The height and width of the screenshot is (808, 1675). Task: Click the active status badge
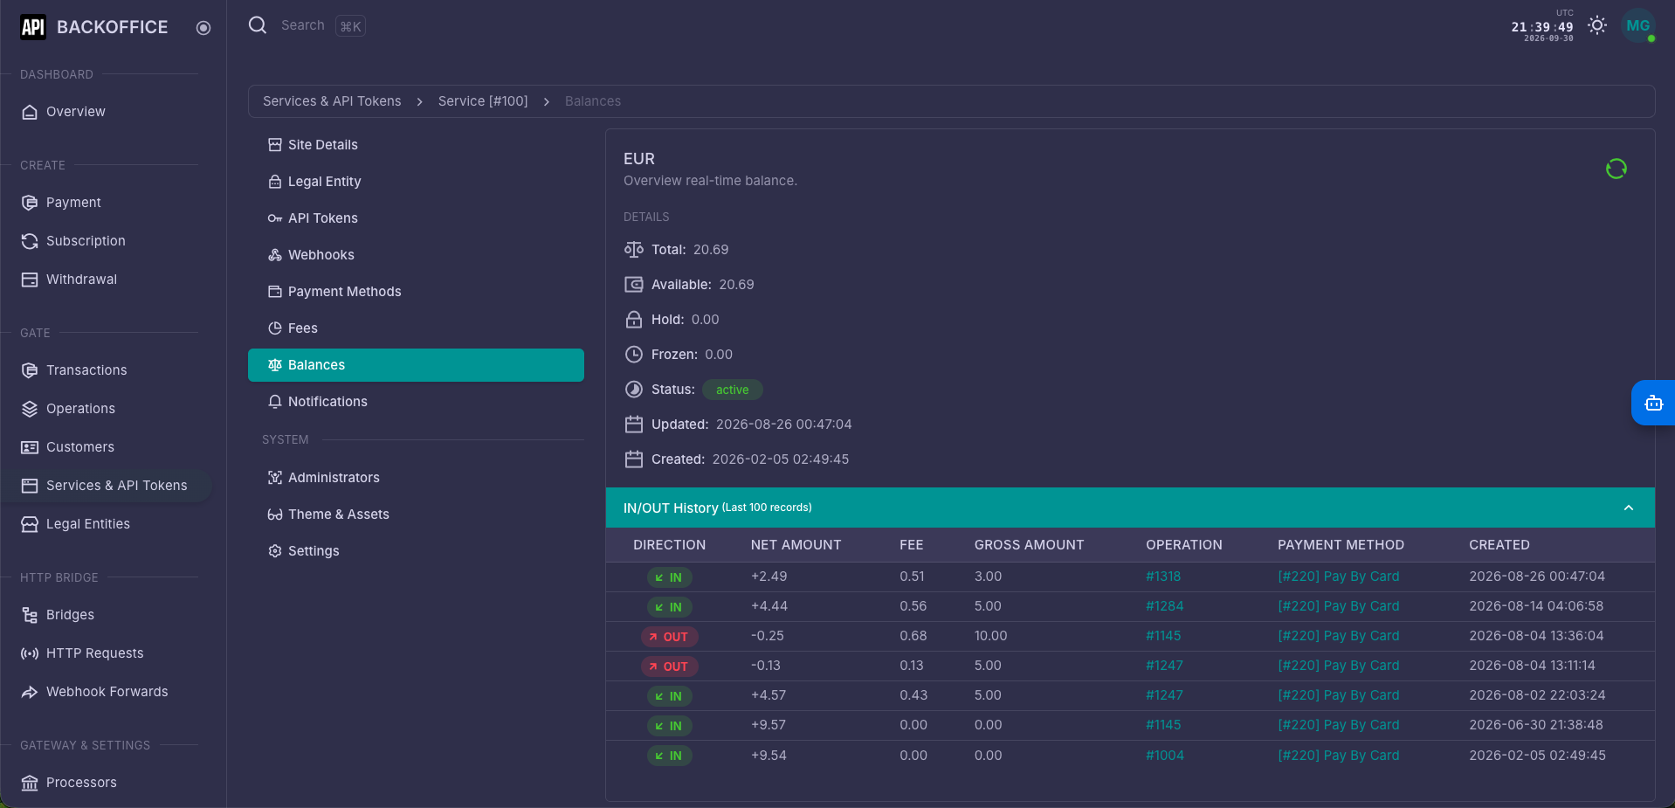pyautogui.click(x=732, y=390)
